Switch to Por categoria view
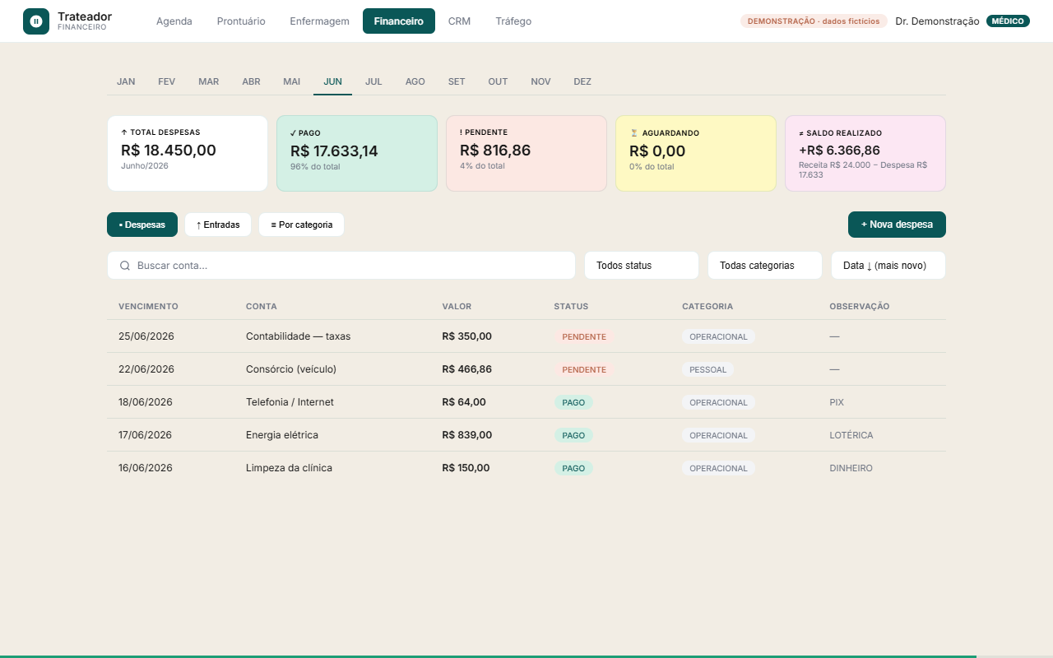Screen dimensions: 1053x658 point(302,225)
